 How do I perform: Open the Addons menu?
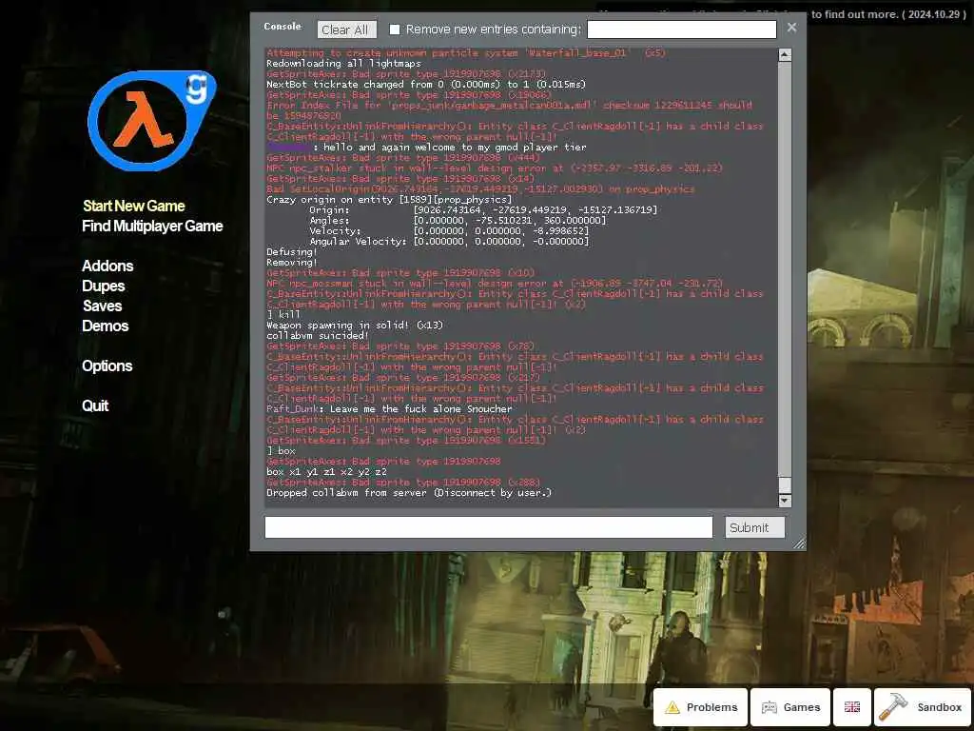click(x=107, y=267)
